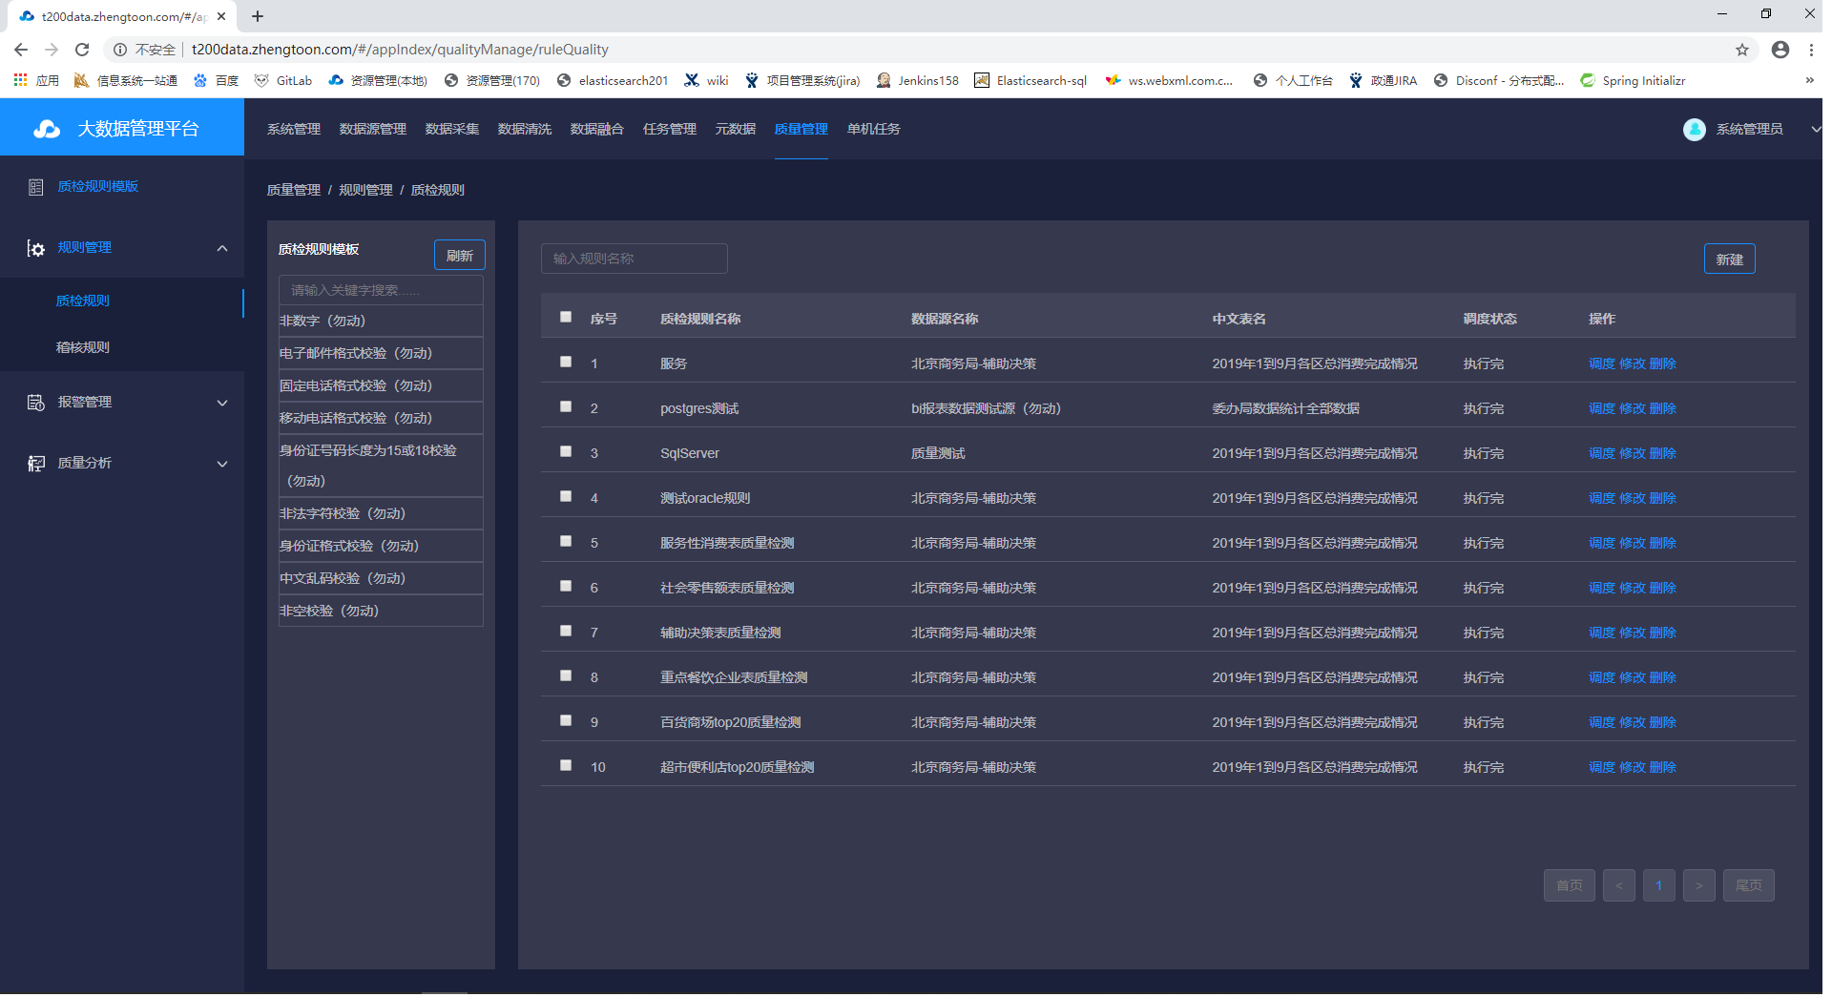Screen dimensions: 1832x997
Task: Open the 系统管理员 user dropdown arrow
Action: point(1814,129)
